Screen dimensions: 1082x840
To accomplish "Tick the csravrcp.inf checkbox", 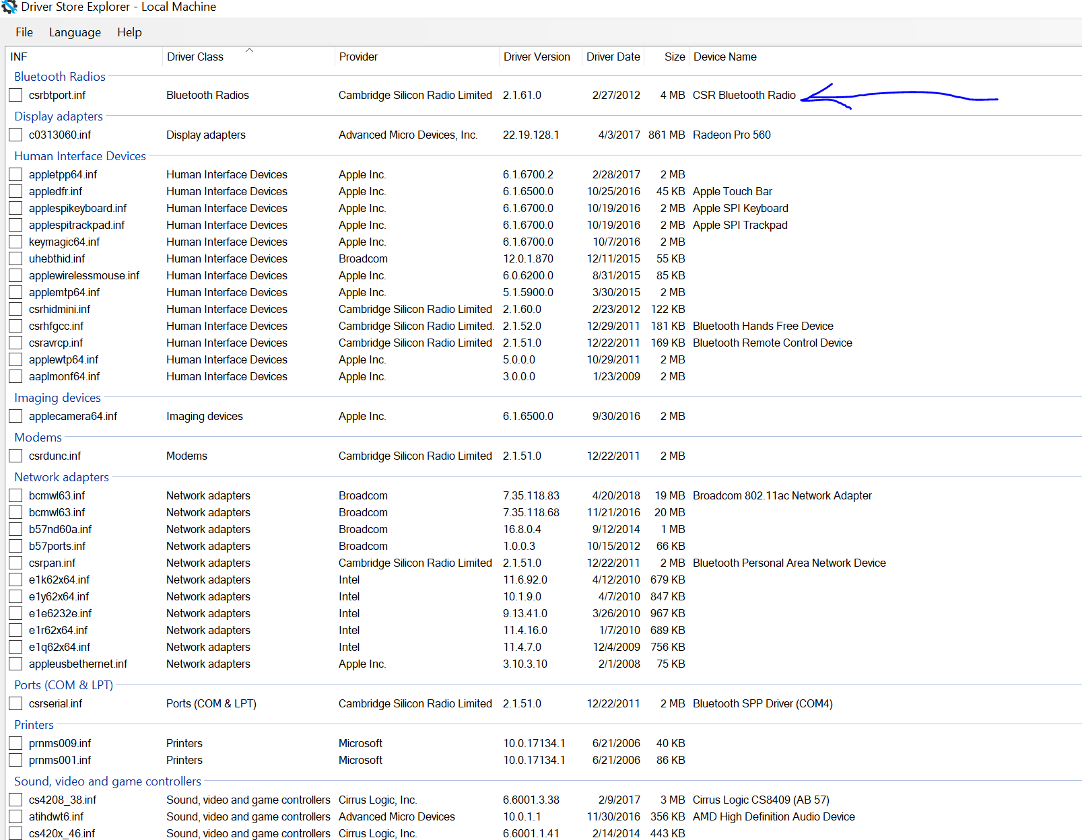I will (15, 343).
